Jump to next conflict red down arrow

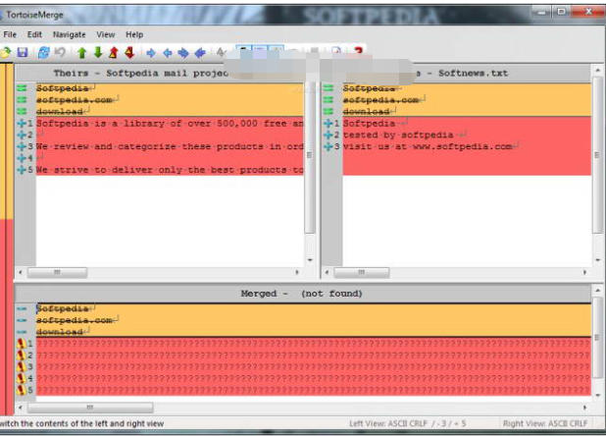129,52
